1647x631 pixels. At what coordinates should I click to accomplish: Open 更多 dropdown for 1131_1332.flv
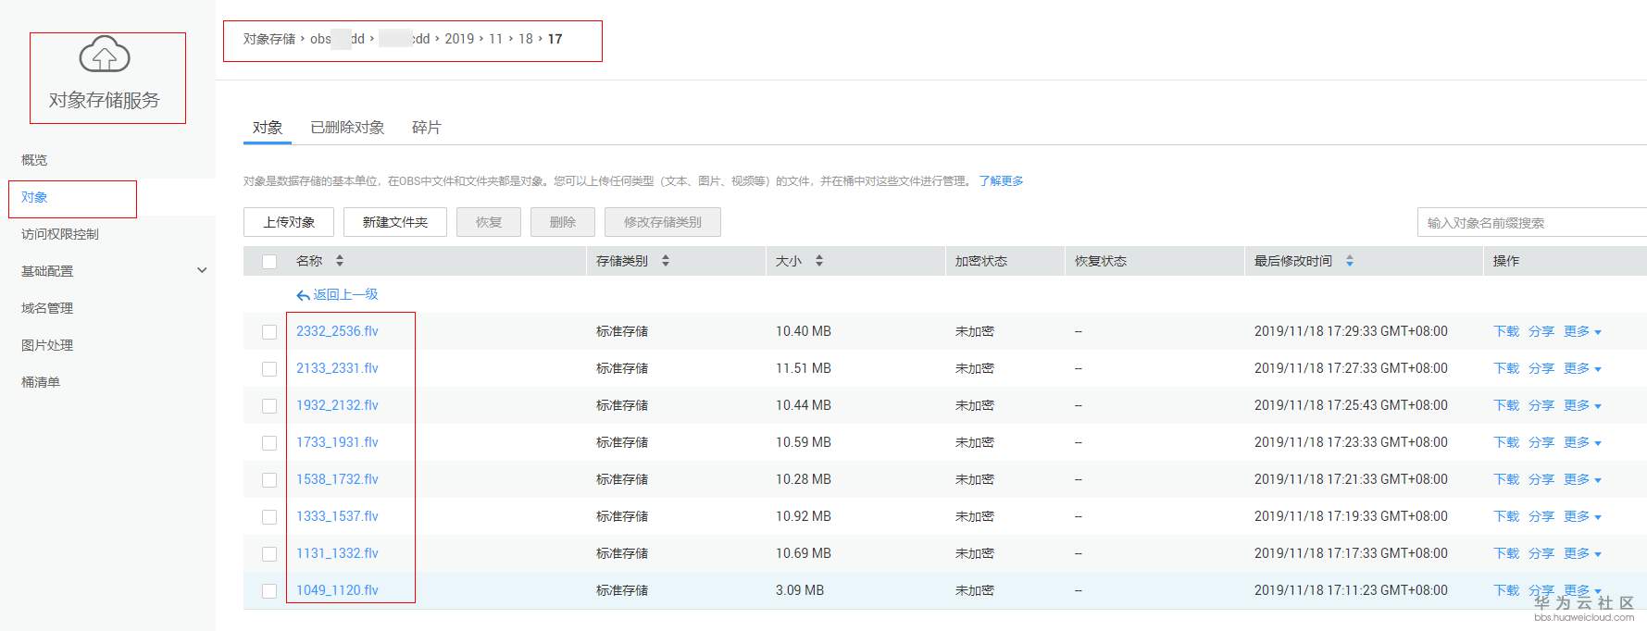coord(1582,553)
